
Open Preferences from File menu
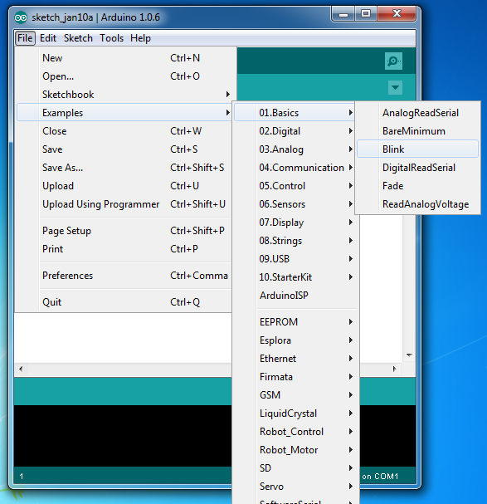(x=124, y=276)
